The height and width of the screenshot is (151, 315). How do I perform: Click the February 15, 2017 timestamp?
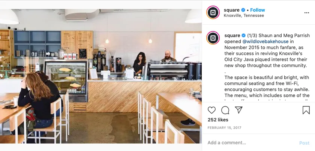224,128
